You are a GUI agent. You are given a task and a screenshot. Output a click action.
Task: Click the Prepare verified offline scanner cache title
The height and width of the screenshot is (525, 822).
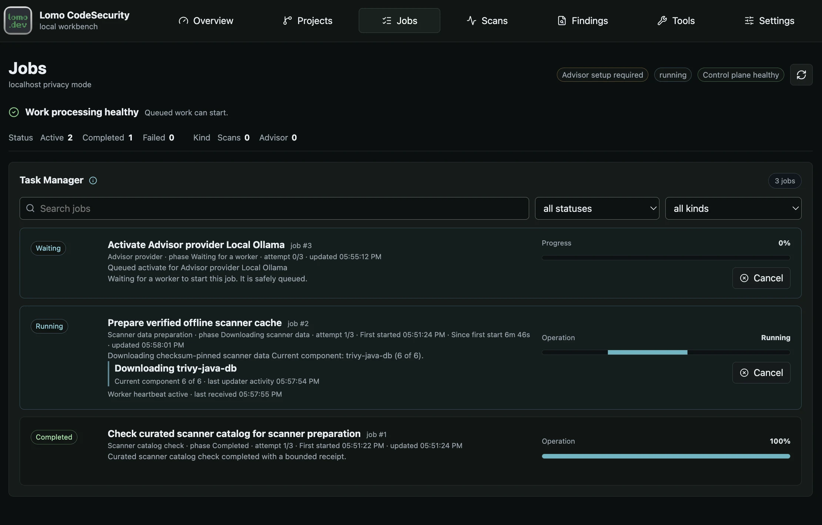tap(195, 323)
